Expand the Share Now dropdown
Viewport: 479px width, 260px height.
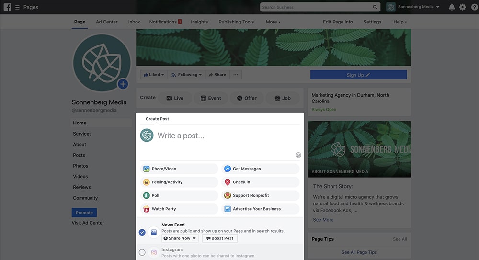point(179,238)
